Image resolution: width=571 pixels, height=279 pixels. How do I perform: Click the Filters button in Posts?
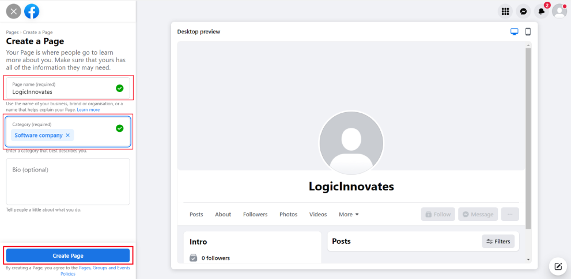[498, 241]
